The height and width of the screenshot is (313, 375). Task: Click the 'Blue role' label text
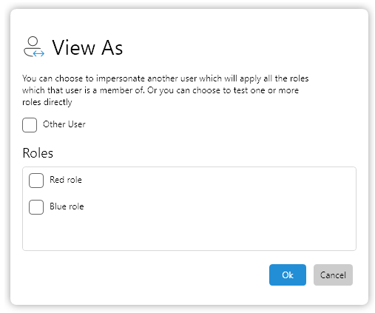tap(67, 206)
